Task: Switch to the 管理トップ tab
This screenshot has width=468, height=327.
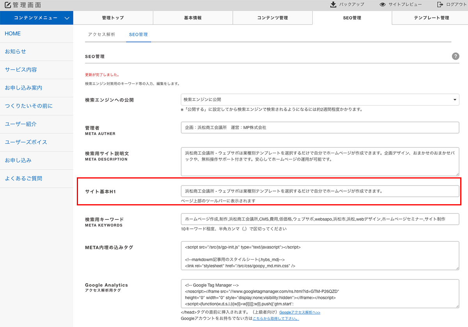Action: click(x=113, y=18)
